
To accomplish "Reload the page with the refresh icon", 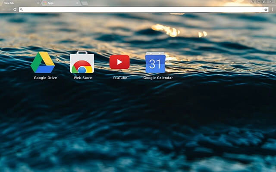I will [15, 9].
